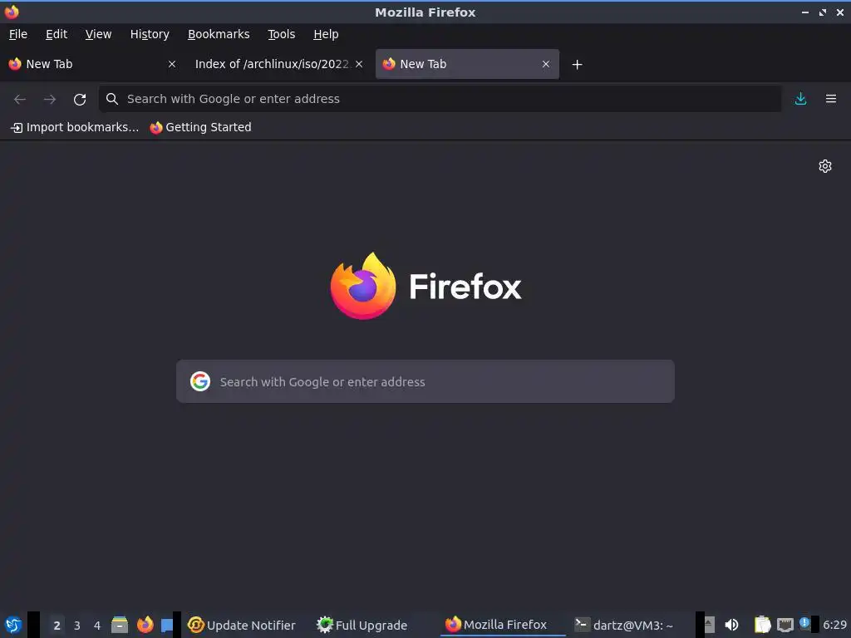The height and width of the screenshot is (638, 851).
Task: Focus the new tab page search box
Action: coord(425,381)
